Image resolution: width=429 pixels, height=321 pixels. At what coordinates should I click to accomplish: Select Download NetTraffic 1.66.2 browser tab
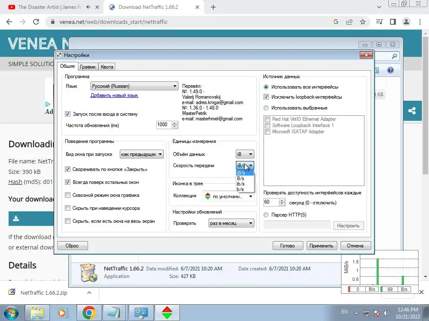tap(148, 7)
